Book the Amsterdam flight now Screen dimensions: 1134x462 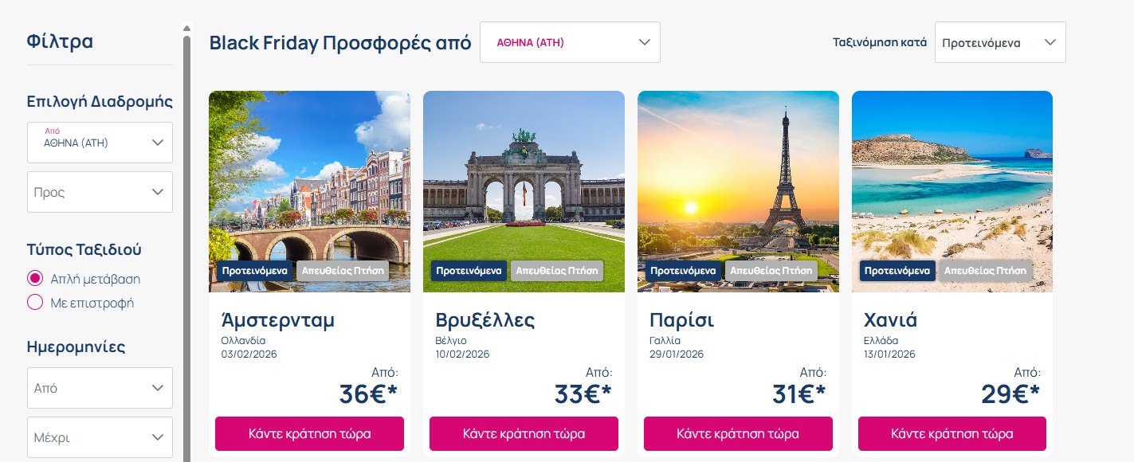pos(309,434)
